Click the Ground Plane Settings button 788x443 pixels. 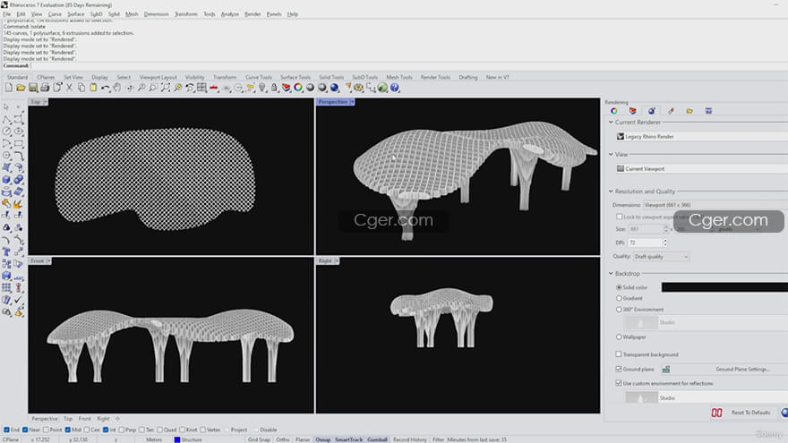coord(742,369)
